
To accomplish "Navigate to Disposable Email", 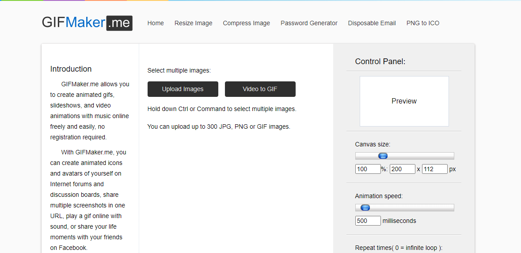I will 372,23.
